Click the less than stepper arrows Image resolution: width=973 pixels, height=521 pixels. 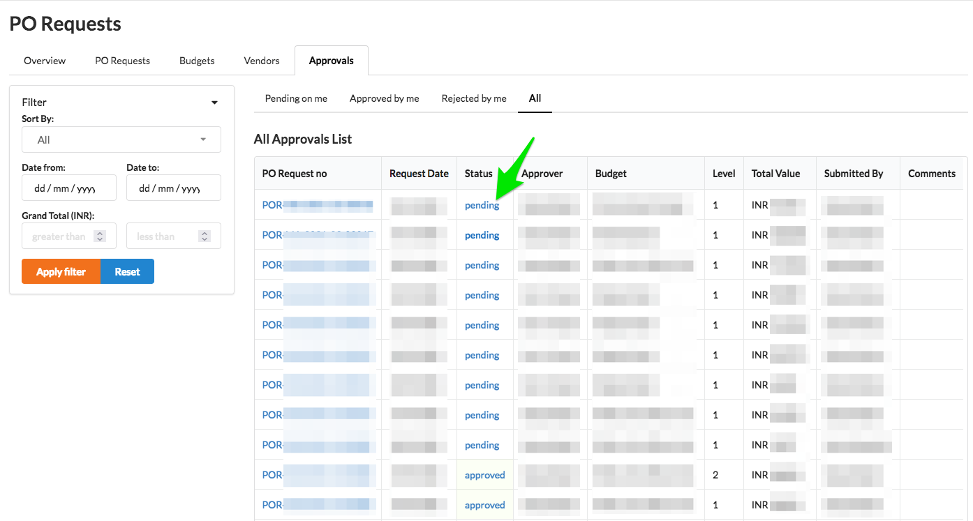(205, 236)
